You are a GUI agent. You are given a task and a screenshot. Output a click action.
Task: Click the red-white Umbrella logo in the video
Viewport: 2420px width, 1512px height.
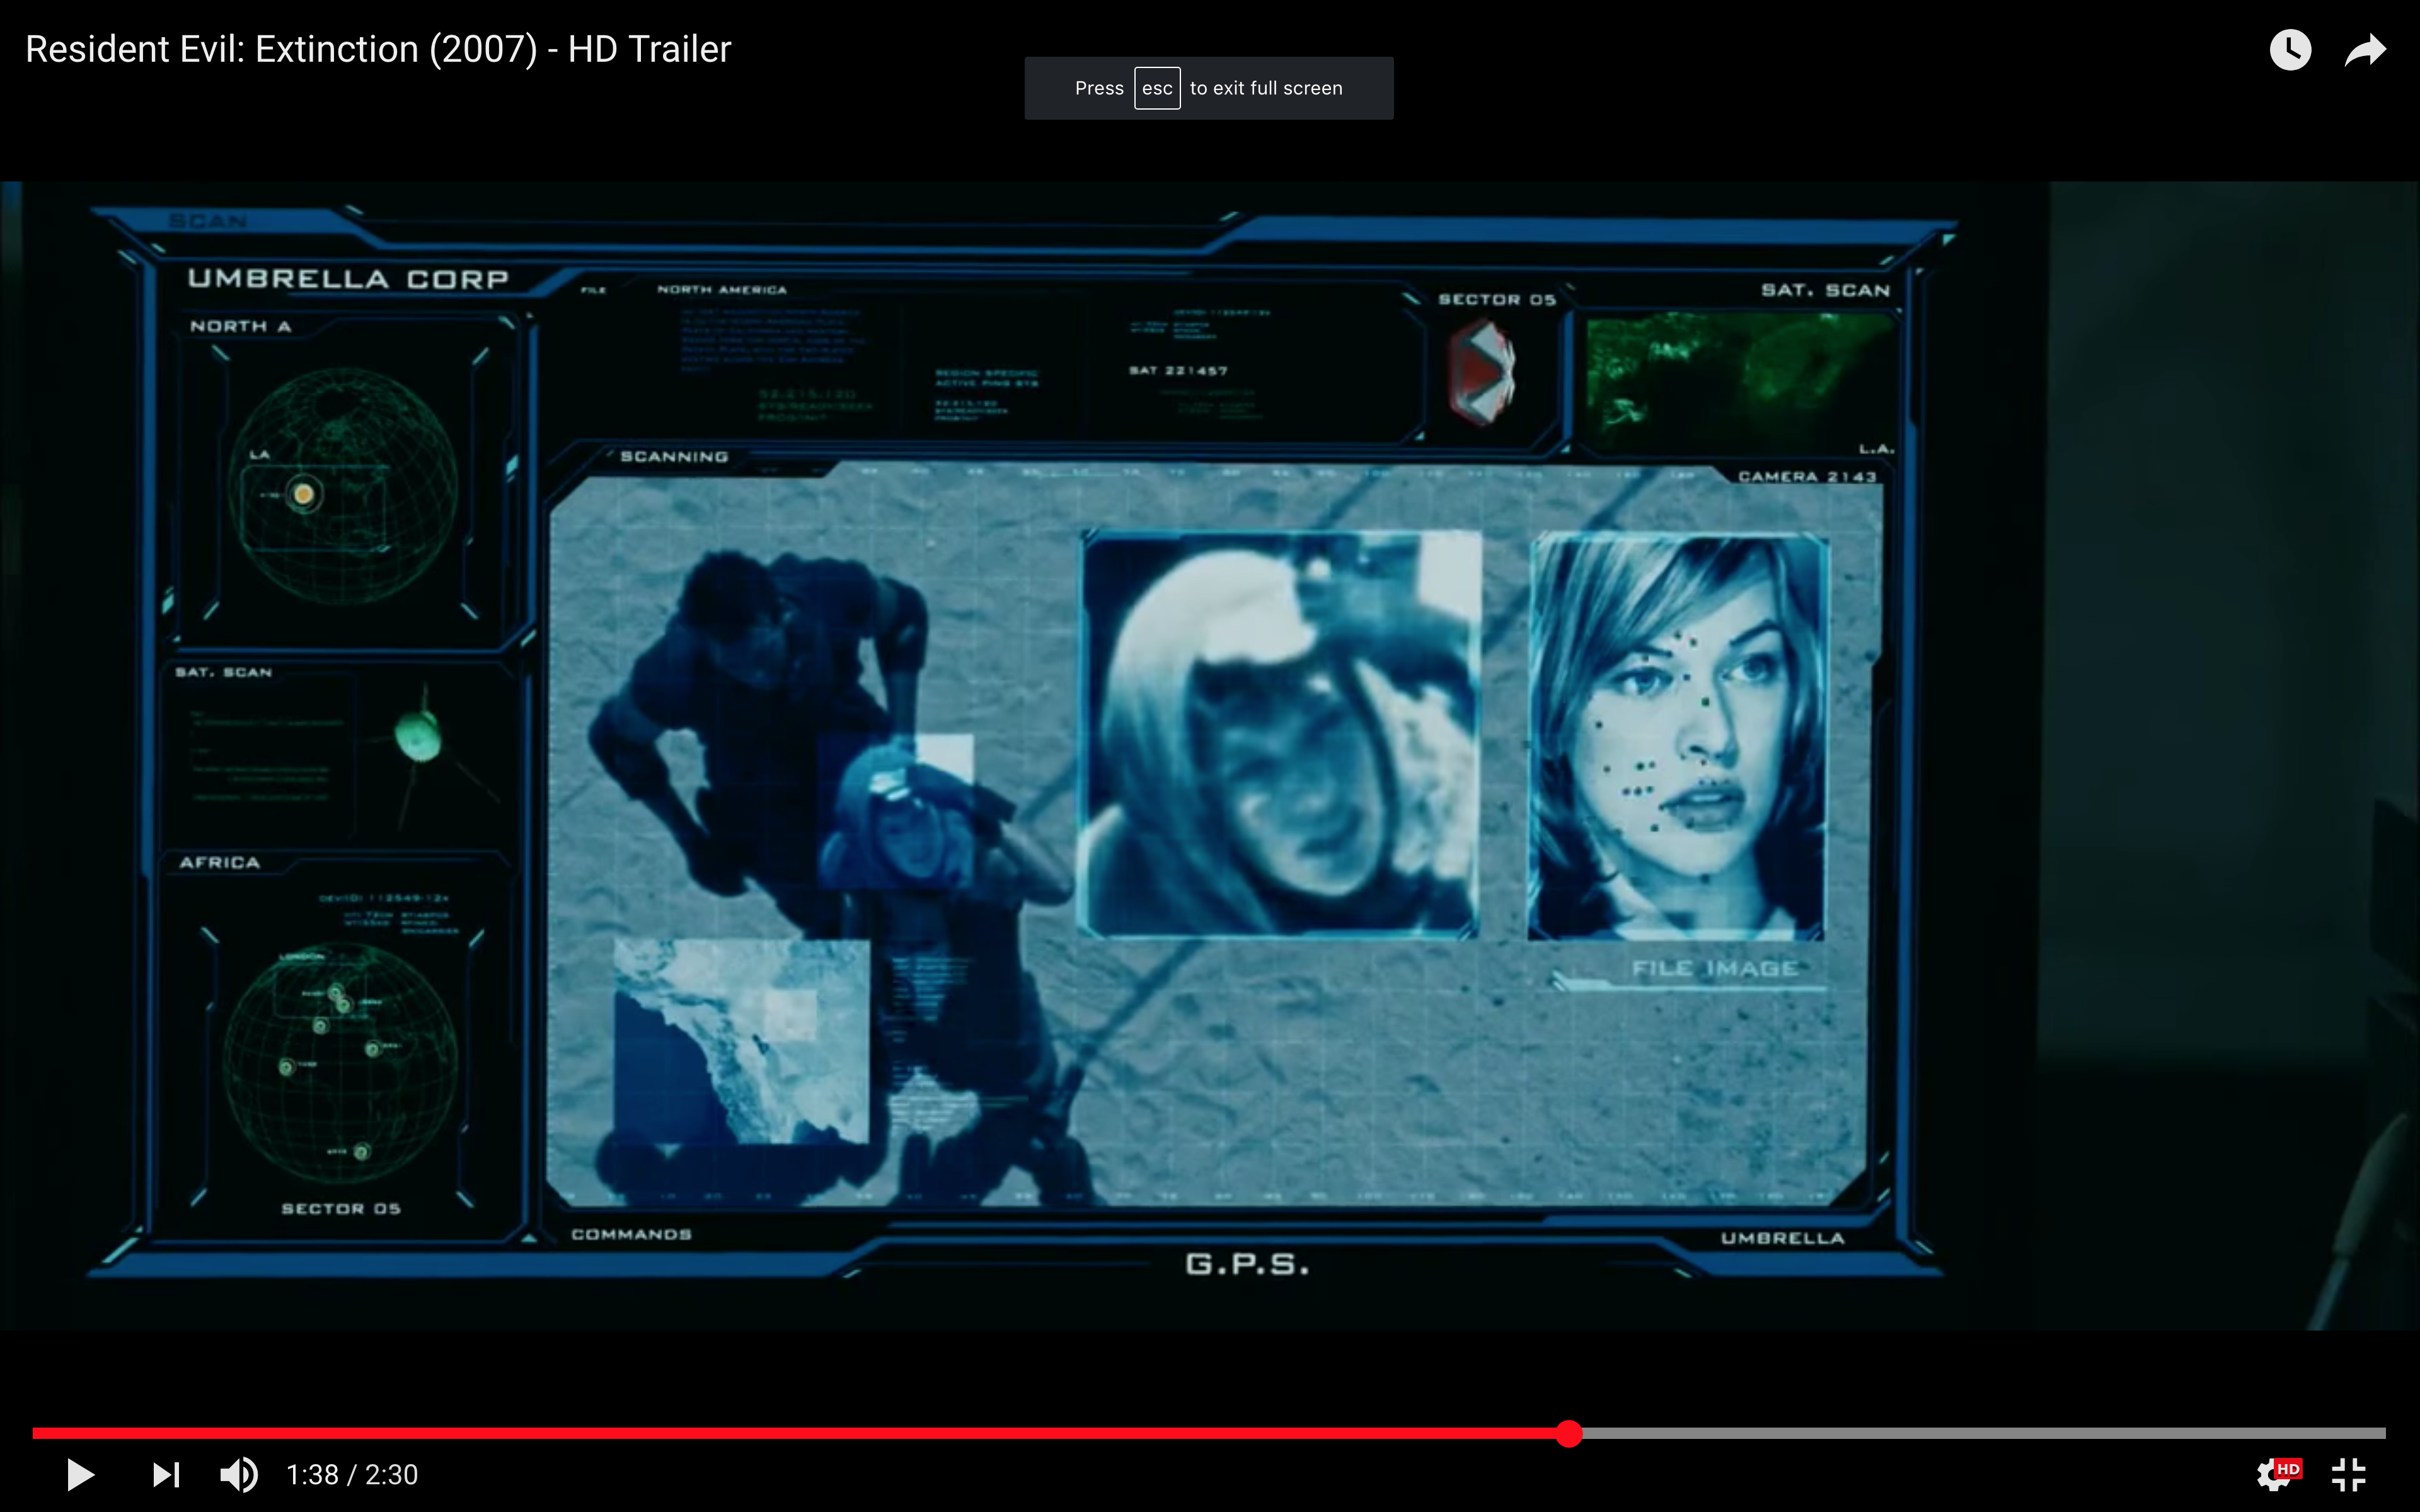tap(1483, 374)
